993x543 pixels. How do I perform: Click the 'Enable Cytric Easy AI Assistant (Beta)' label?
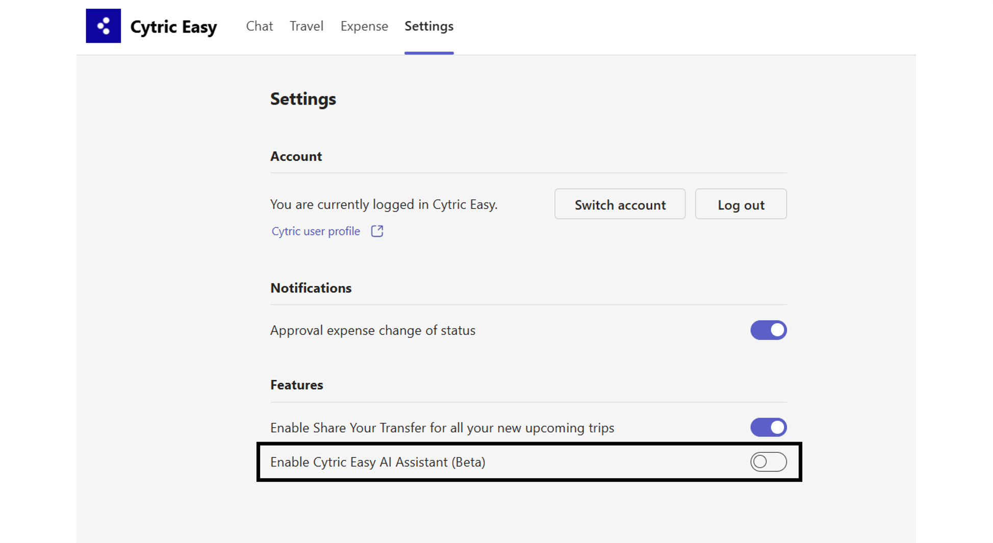[x=377, y=462]
